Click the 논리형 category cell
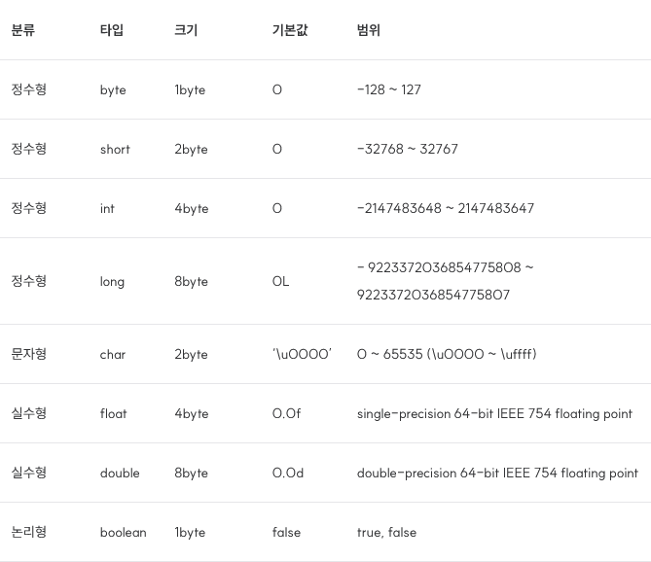This screenshot has width=651, height=562. (28, 532)
